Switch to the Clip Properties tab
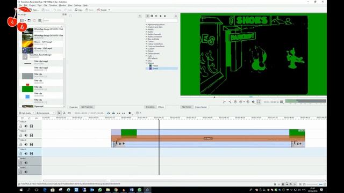Viewport: 344px width, 193px height. (87, 107)
